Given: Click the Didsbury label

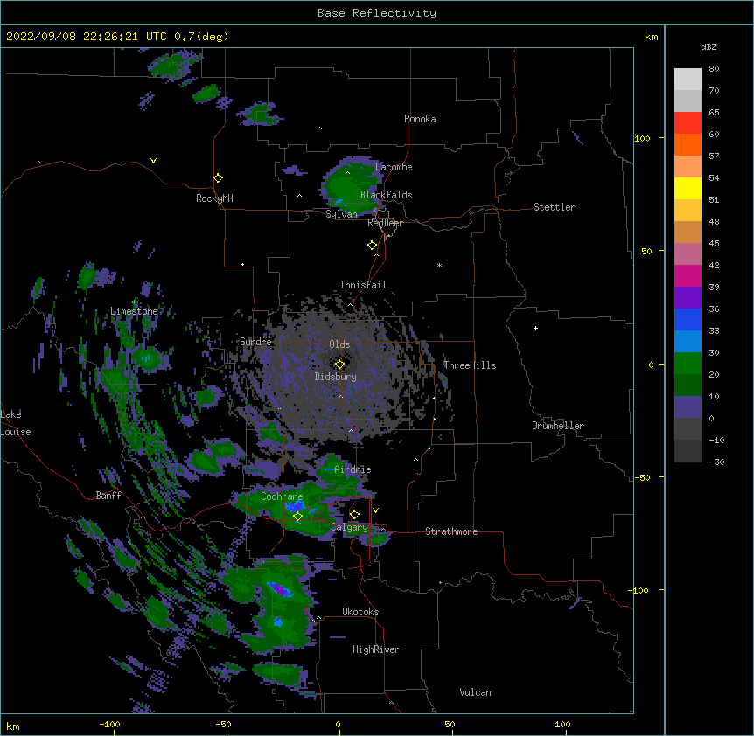Looking at the screenshot, I should (x=336, y=377).
